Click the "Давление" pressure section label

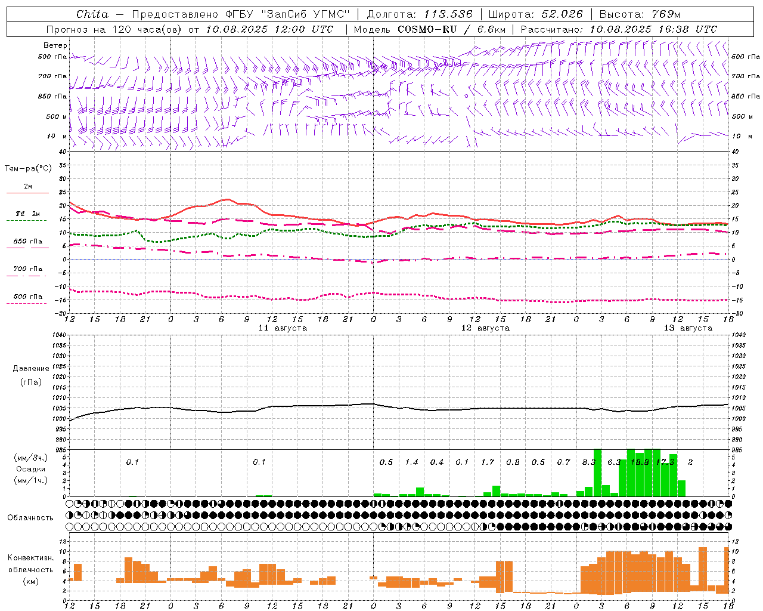pos(31,369)
